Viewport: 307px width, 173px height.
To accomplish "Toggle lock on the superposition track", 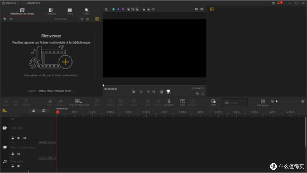I will click(x=13, y=154).
